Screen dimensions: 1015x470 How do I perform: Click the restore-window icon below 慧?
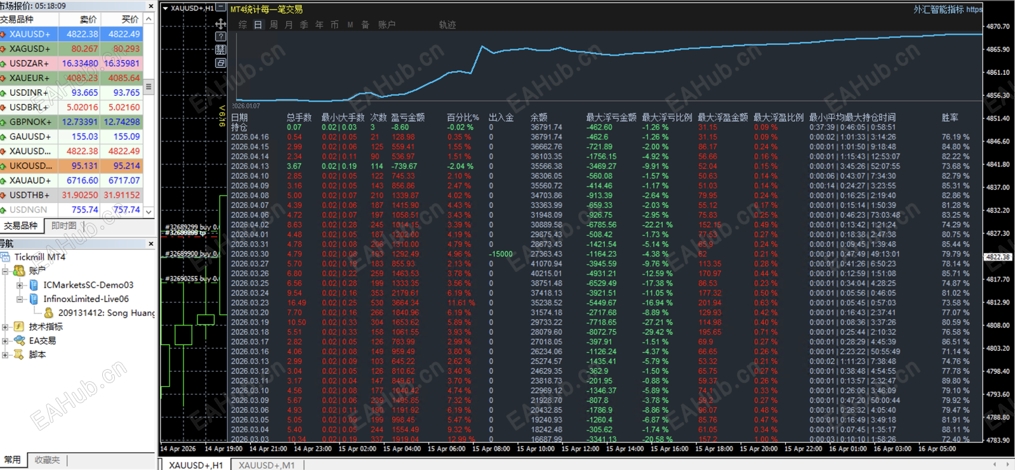click(220, 63)
